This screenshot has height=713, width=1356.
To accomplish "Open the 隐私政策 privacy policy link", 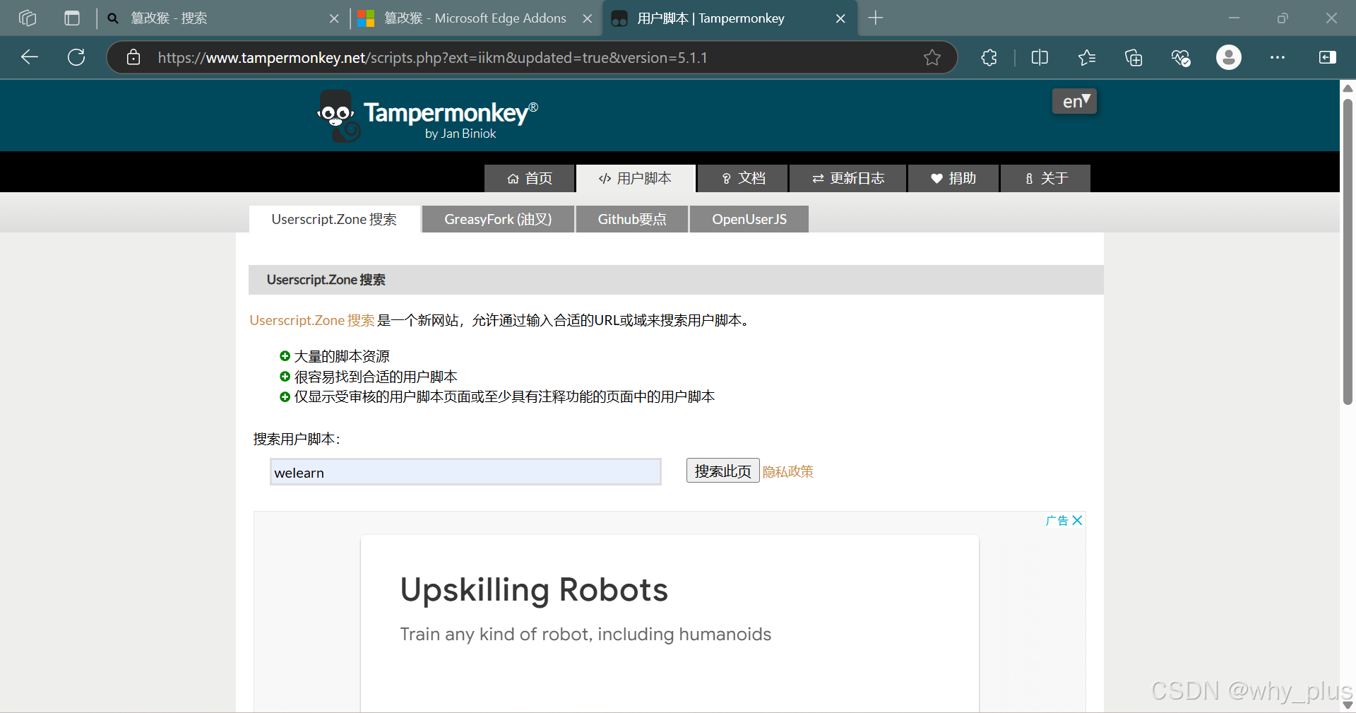I will 788,471.
